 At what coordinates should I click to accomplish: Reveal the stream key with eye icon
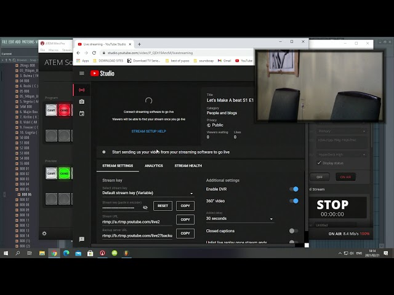145,208
